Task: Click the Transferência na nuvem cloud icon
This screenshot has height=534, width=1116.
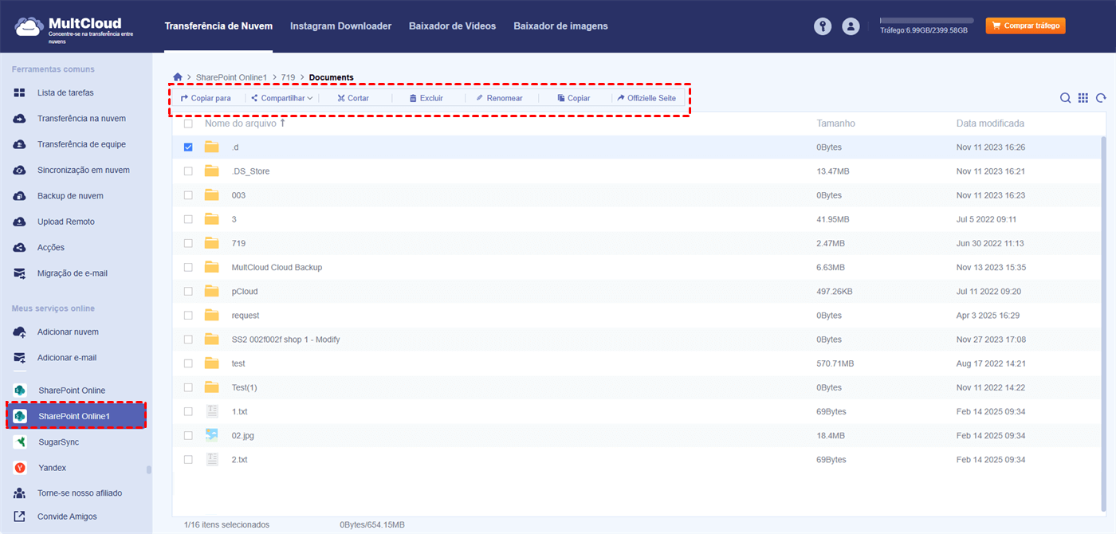Action: pos(19,119)
